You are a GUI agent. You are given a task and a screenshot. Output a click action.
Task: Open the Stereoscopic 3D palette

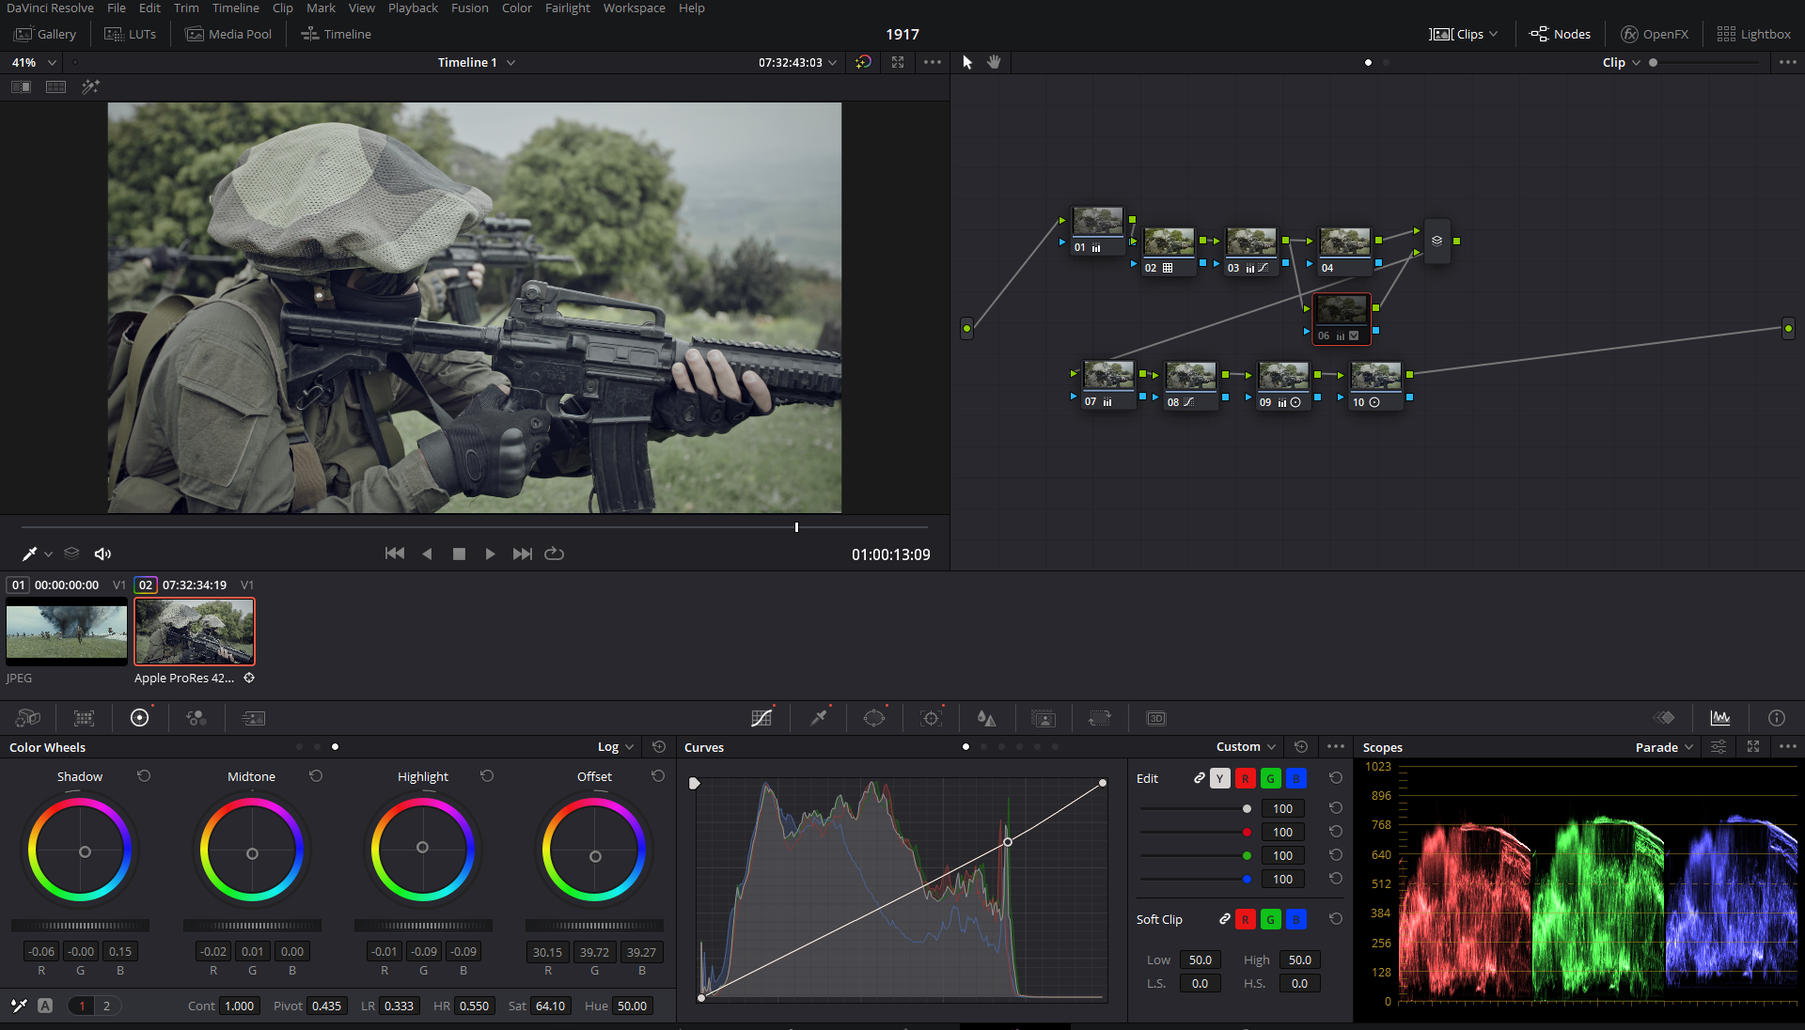click(x=1156, y=718)
